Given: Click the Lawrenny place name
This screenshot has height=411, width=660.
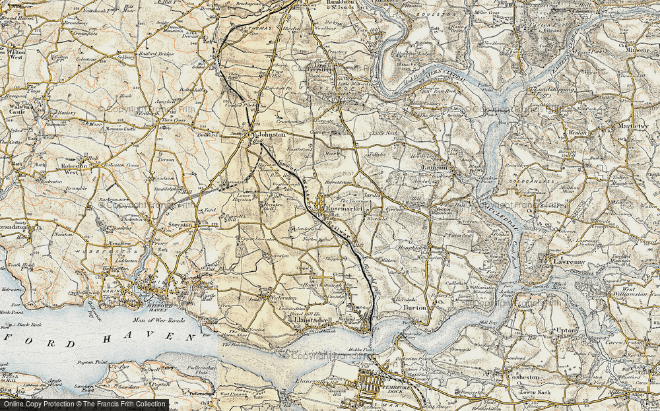Looking at the screenshot, I should pos(570,262).
